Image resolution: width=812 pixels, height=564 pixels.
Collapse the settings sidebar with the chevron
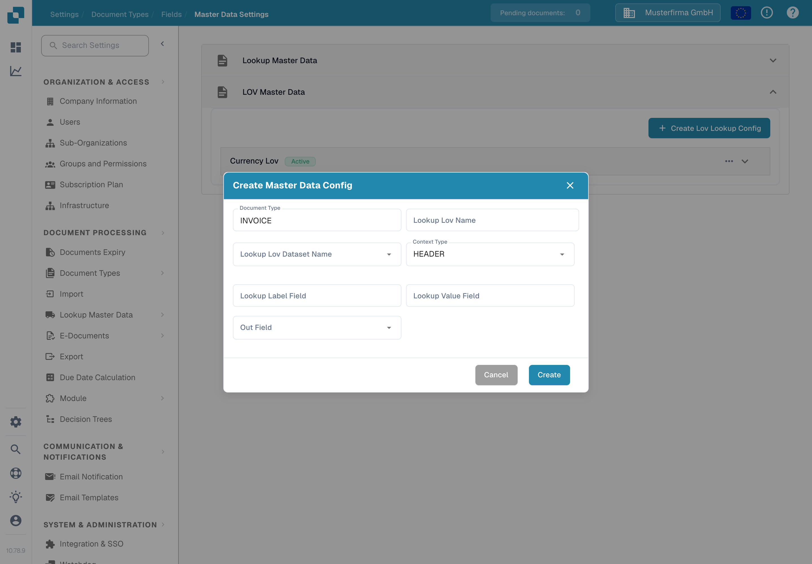click(162, 44)
